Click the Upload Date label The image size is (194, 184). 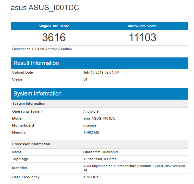[23, 72]
